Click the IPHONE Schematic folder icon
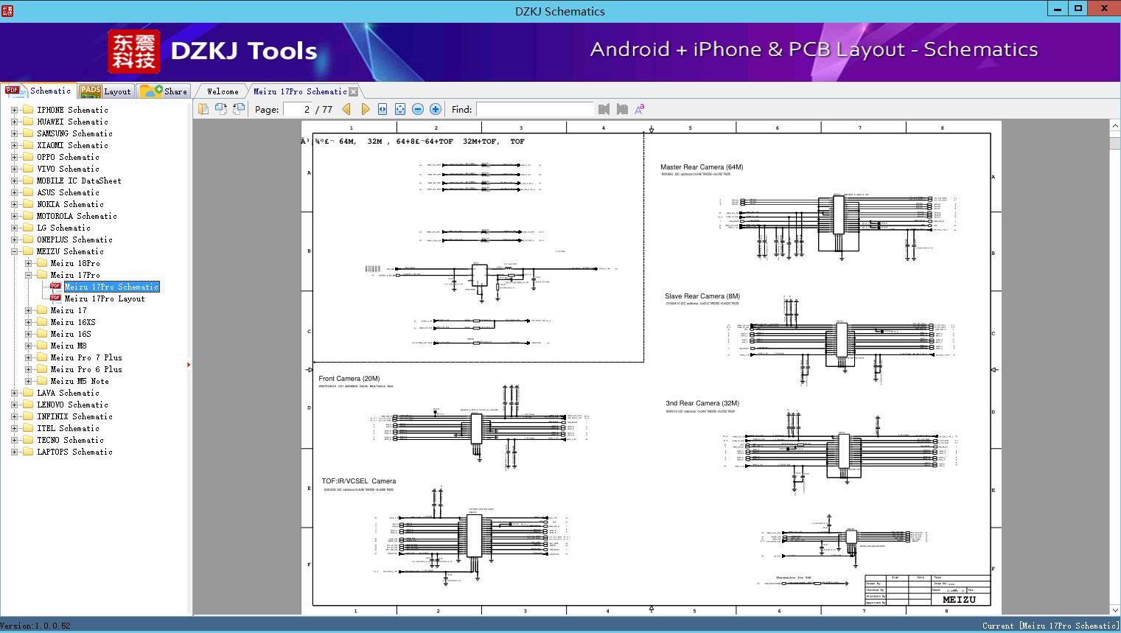This screenshot has width=1121, height=633. tap(28, 110)
